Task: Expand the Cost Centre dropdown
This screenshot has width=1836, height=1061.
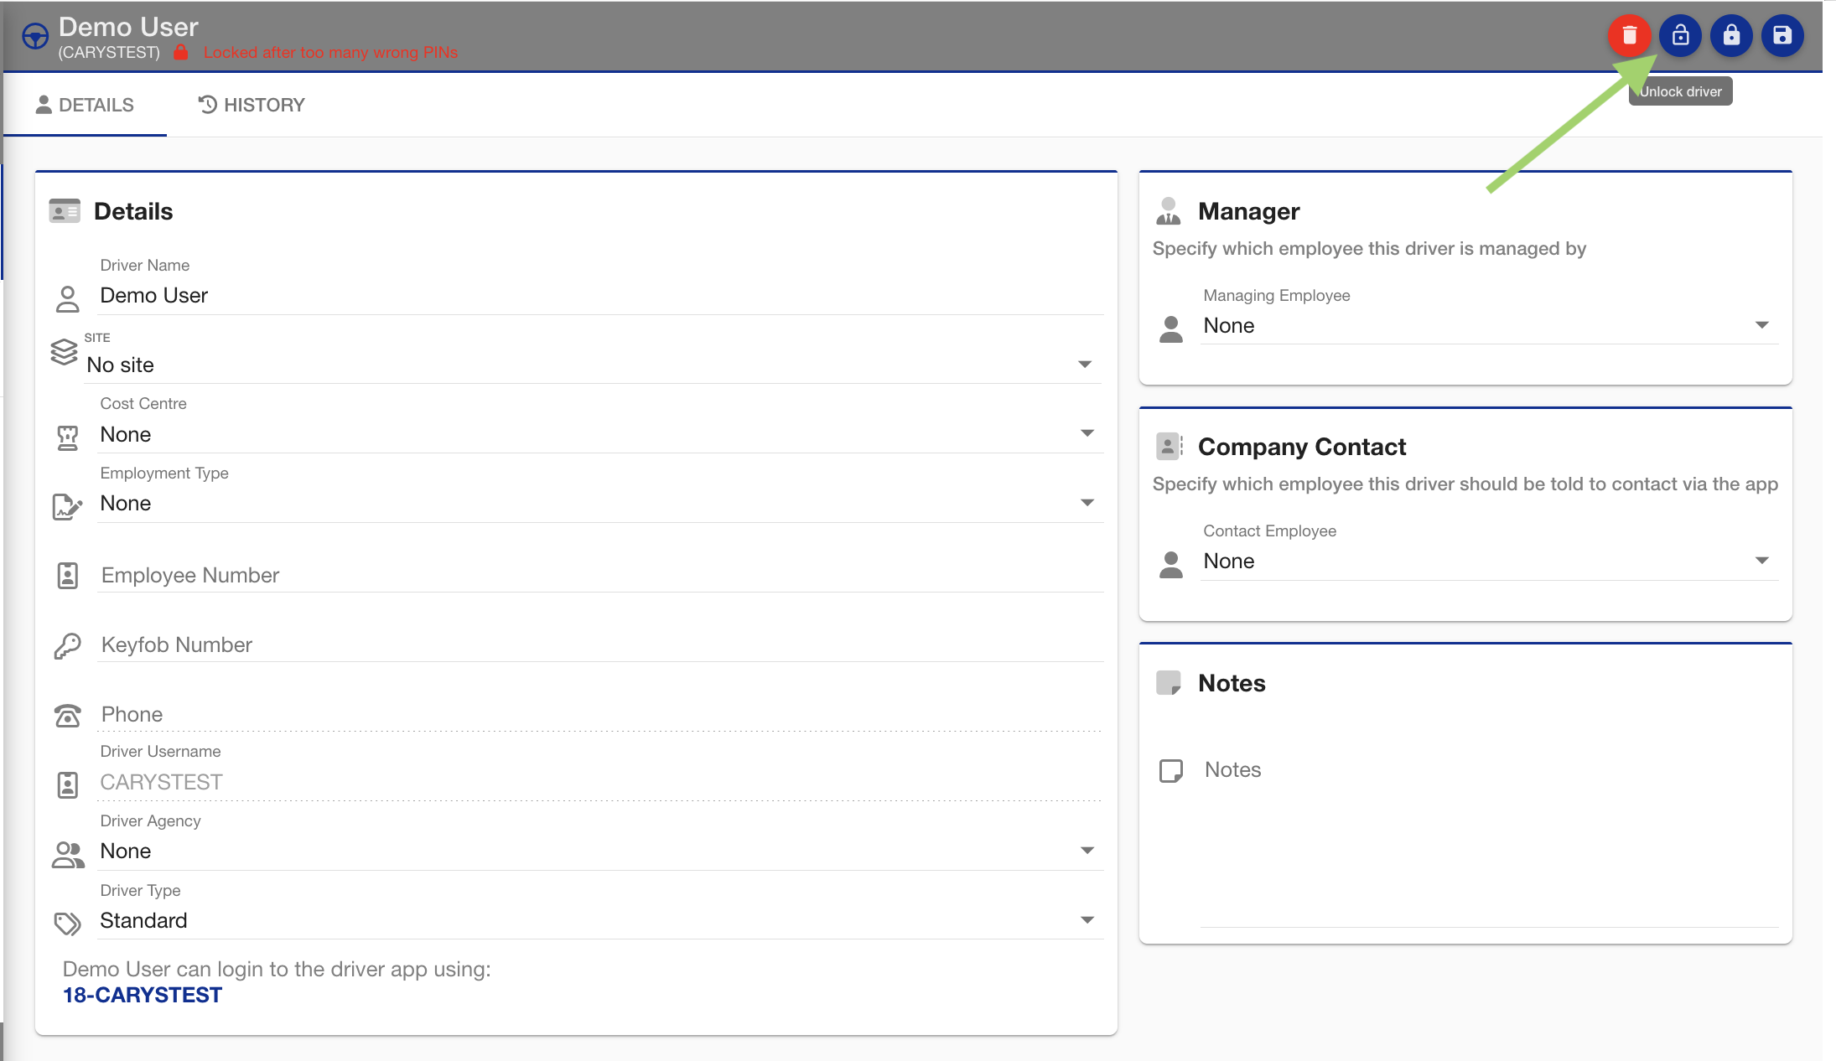Action: tap(600, 434)
